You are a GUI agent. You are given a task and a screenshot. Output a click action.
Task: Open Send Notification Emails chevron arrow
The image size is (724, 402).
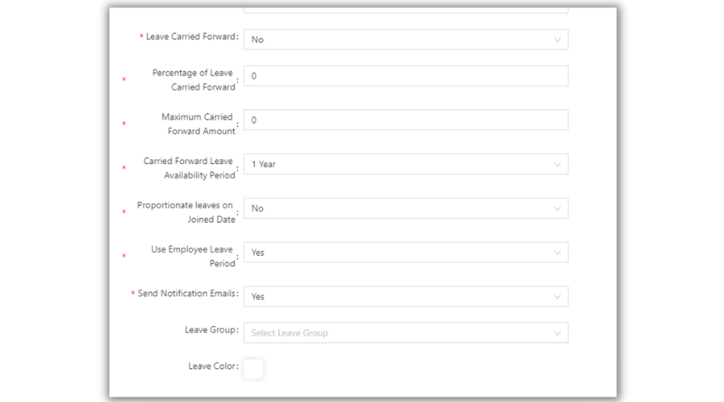pos(557,297)
